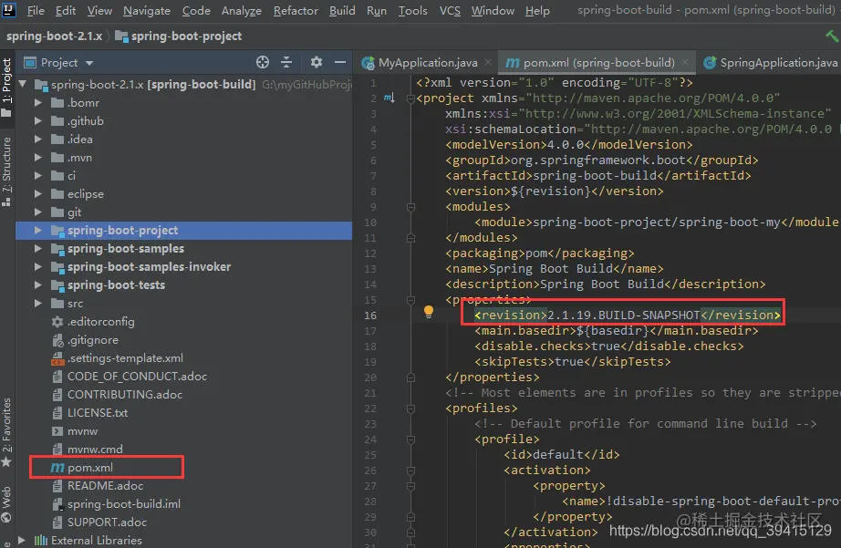The width and height of the screenshot is (841, 548).
Task: Open the Analyze menu
Action: pyautogui.click(x=242, y=10)
